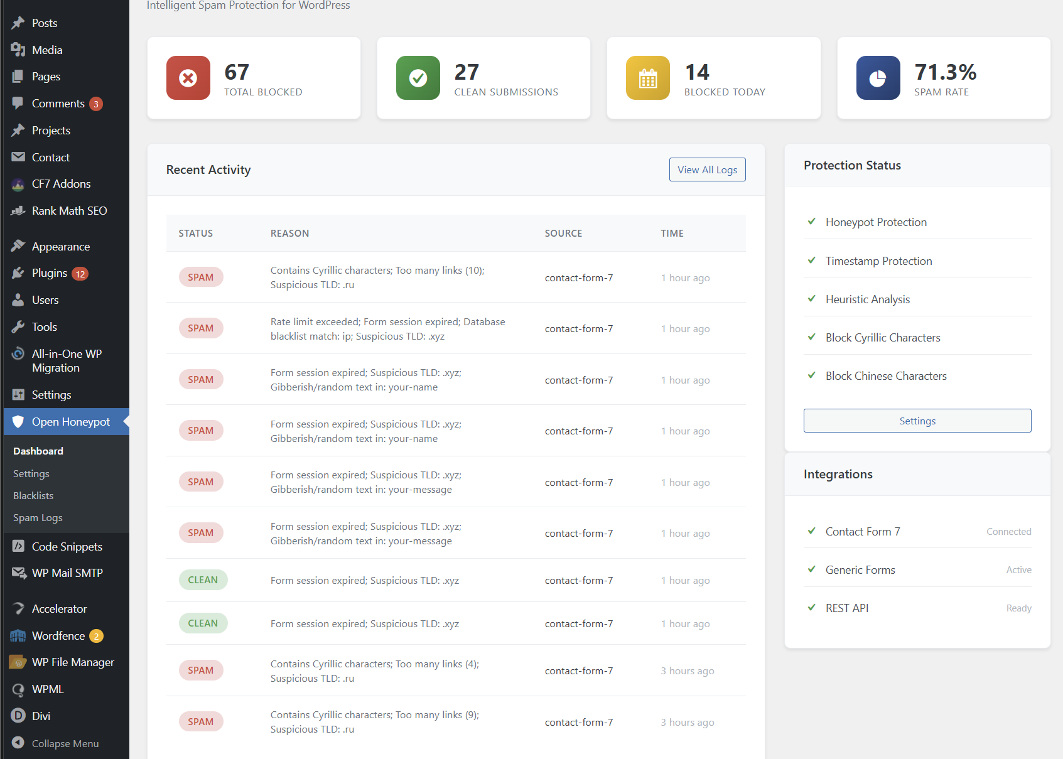Select the Divi icon in sidebar
The height and width of the screenshot is (759, 1063).
tap(18, 716)
